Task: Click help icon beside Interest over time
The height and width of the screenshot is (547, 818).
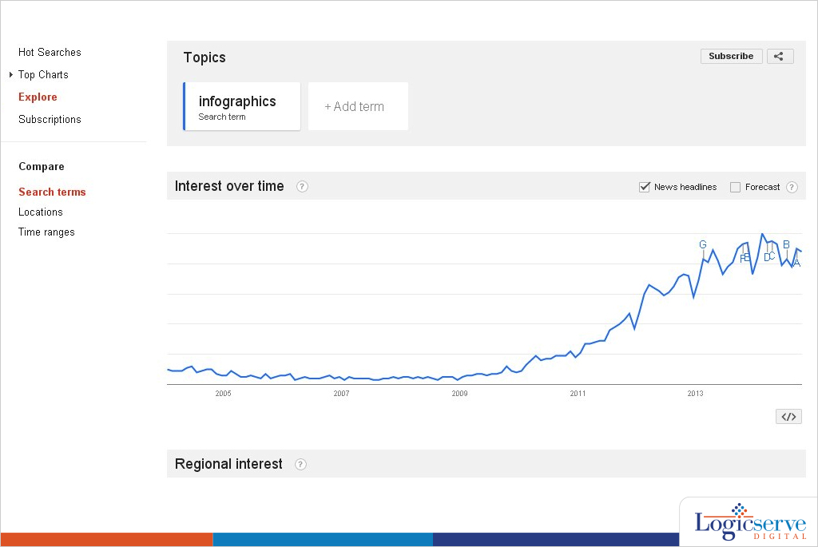Action: pyautogui.click(x=302, y=187)
